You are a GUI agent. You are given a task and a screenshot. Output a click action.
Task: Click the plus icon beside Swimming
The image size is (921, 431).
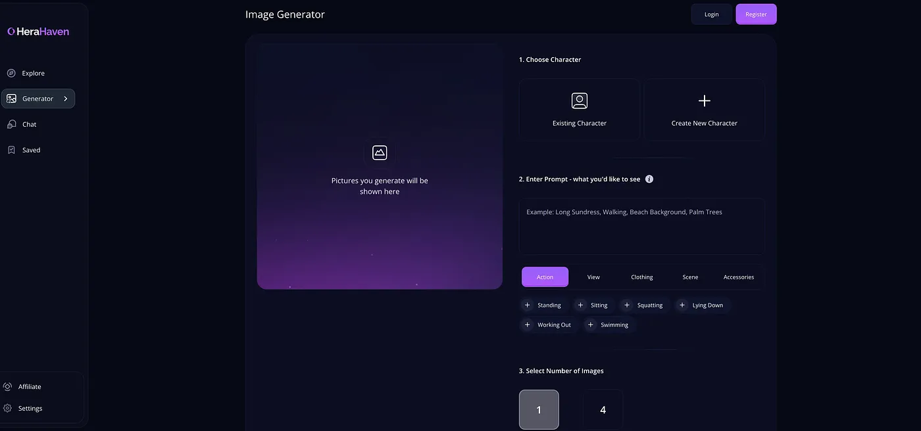coord(591,325)
